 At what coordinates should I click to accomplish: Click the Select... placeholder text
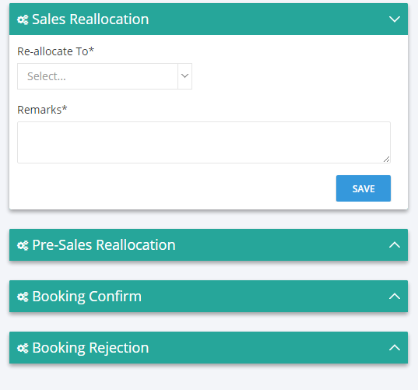pyautogui.click(x=47, y=76)
